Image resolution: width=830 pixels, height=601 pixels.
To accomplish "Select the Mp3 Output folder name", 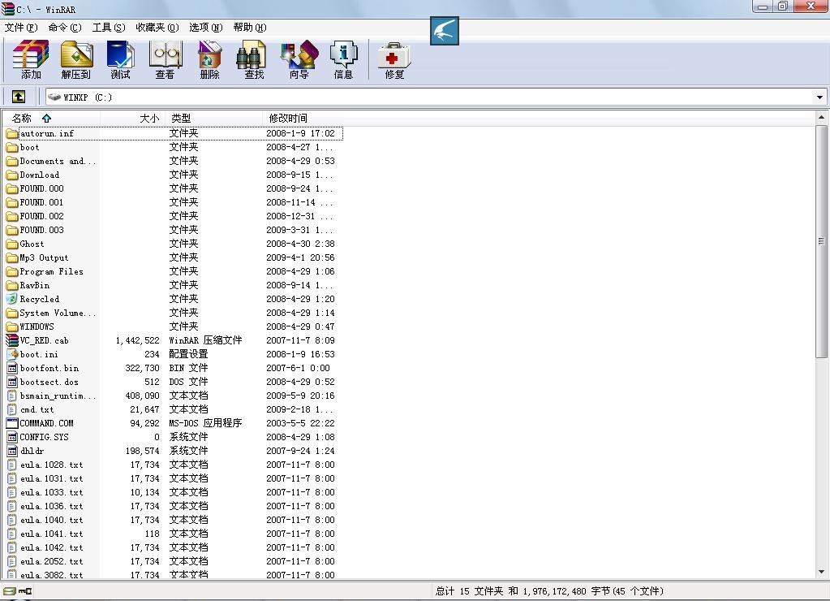I will coord(44,257).
